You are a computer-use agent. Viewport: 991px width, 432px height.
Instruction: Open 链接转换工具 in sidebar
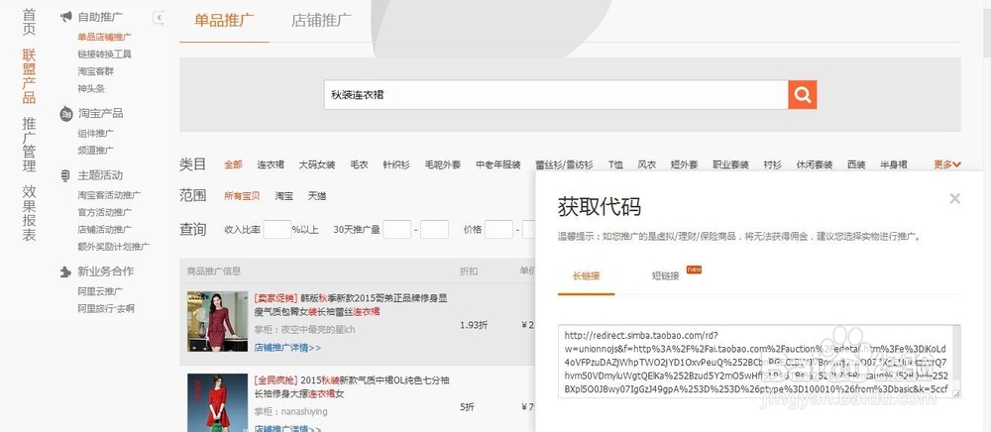point(104,54)
